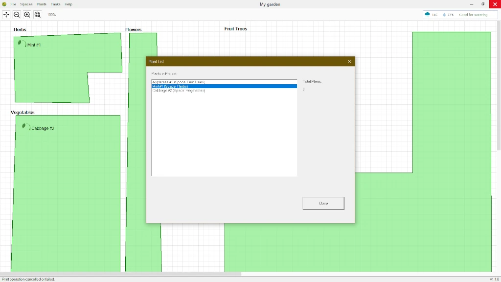
Task: Open the Tasks menu
Action: coord(56,4)
